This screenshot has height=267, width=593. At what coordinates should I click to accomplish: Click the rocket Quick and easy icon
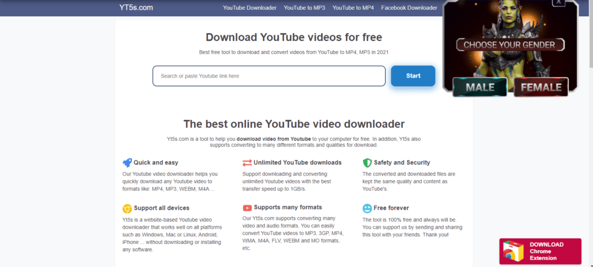pos(127,163)
